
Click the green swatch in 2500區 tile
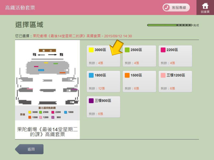click(127, 50)
